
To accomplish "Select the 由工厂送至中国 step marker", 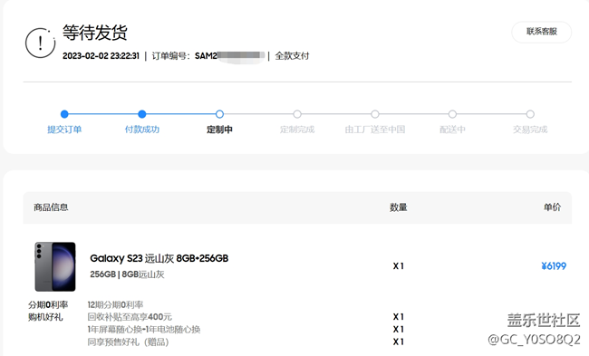I will click(375, 114).
